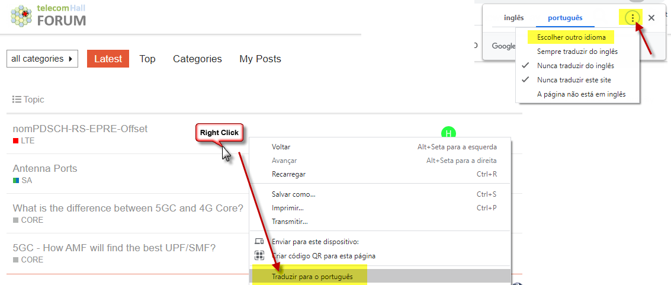Click the green H user avatar

pos(449,133)
